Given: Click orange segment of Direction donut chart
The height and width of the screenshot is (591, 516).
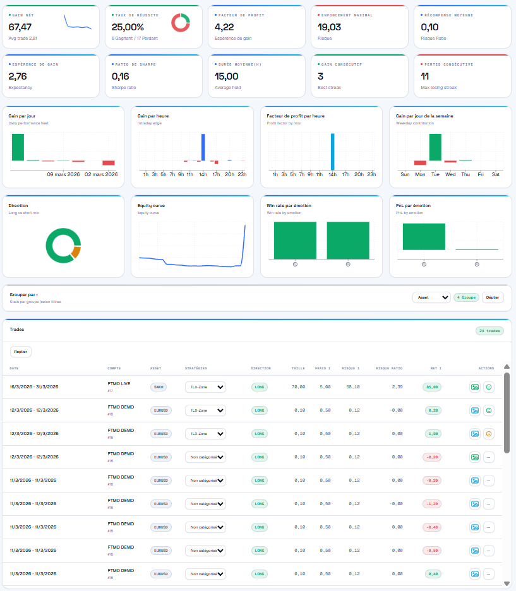Looking at the screenshot, I should (x=76, y=252).
